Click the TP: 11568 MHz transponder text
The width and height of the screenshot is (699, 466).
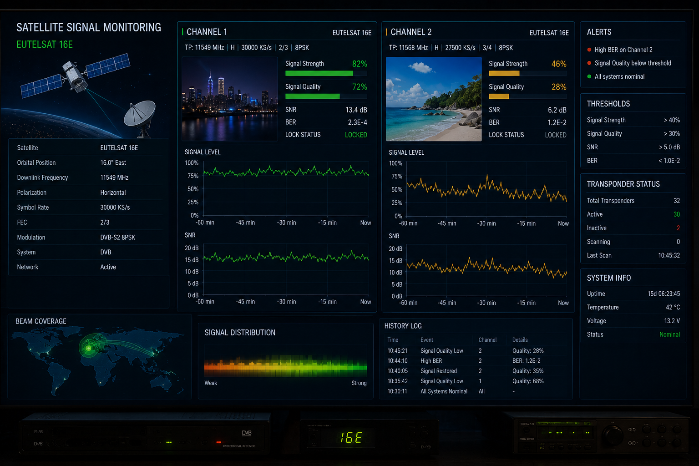408,48
